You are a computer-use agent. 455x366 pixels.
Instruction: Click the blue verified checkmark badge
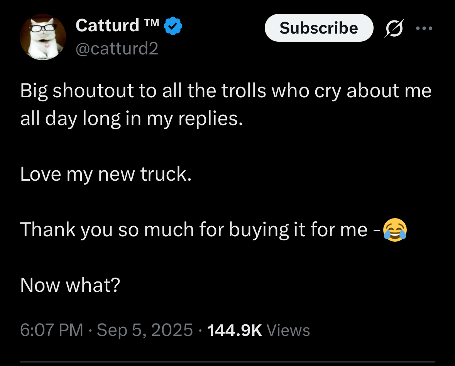coord(174,26)
